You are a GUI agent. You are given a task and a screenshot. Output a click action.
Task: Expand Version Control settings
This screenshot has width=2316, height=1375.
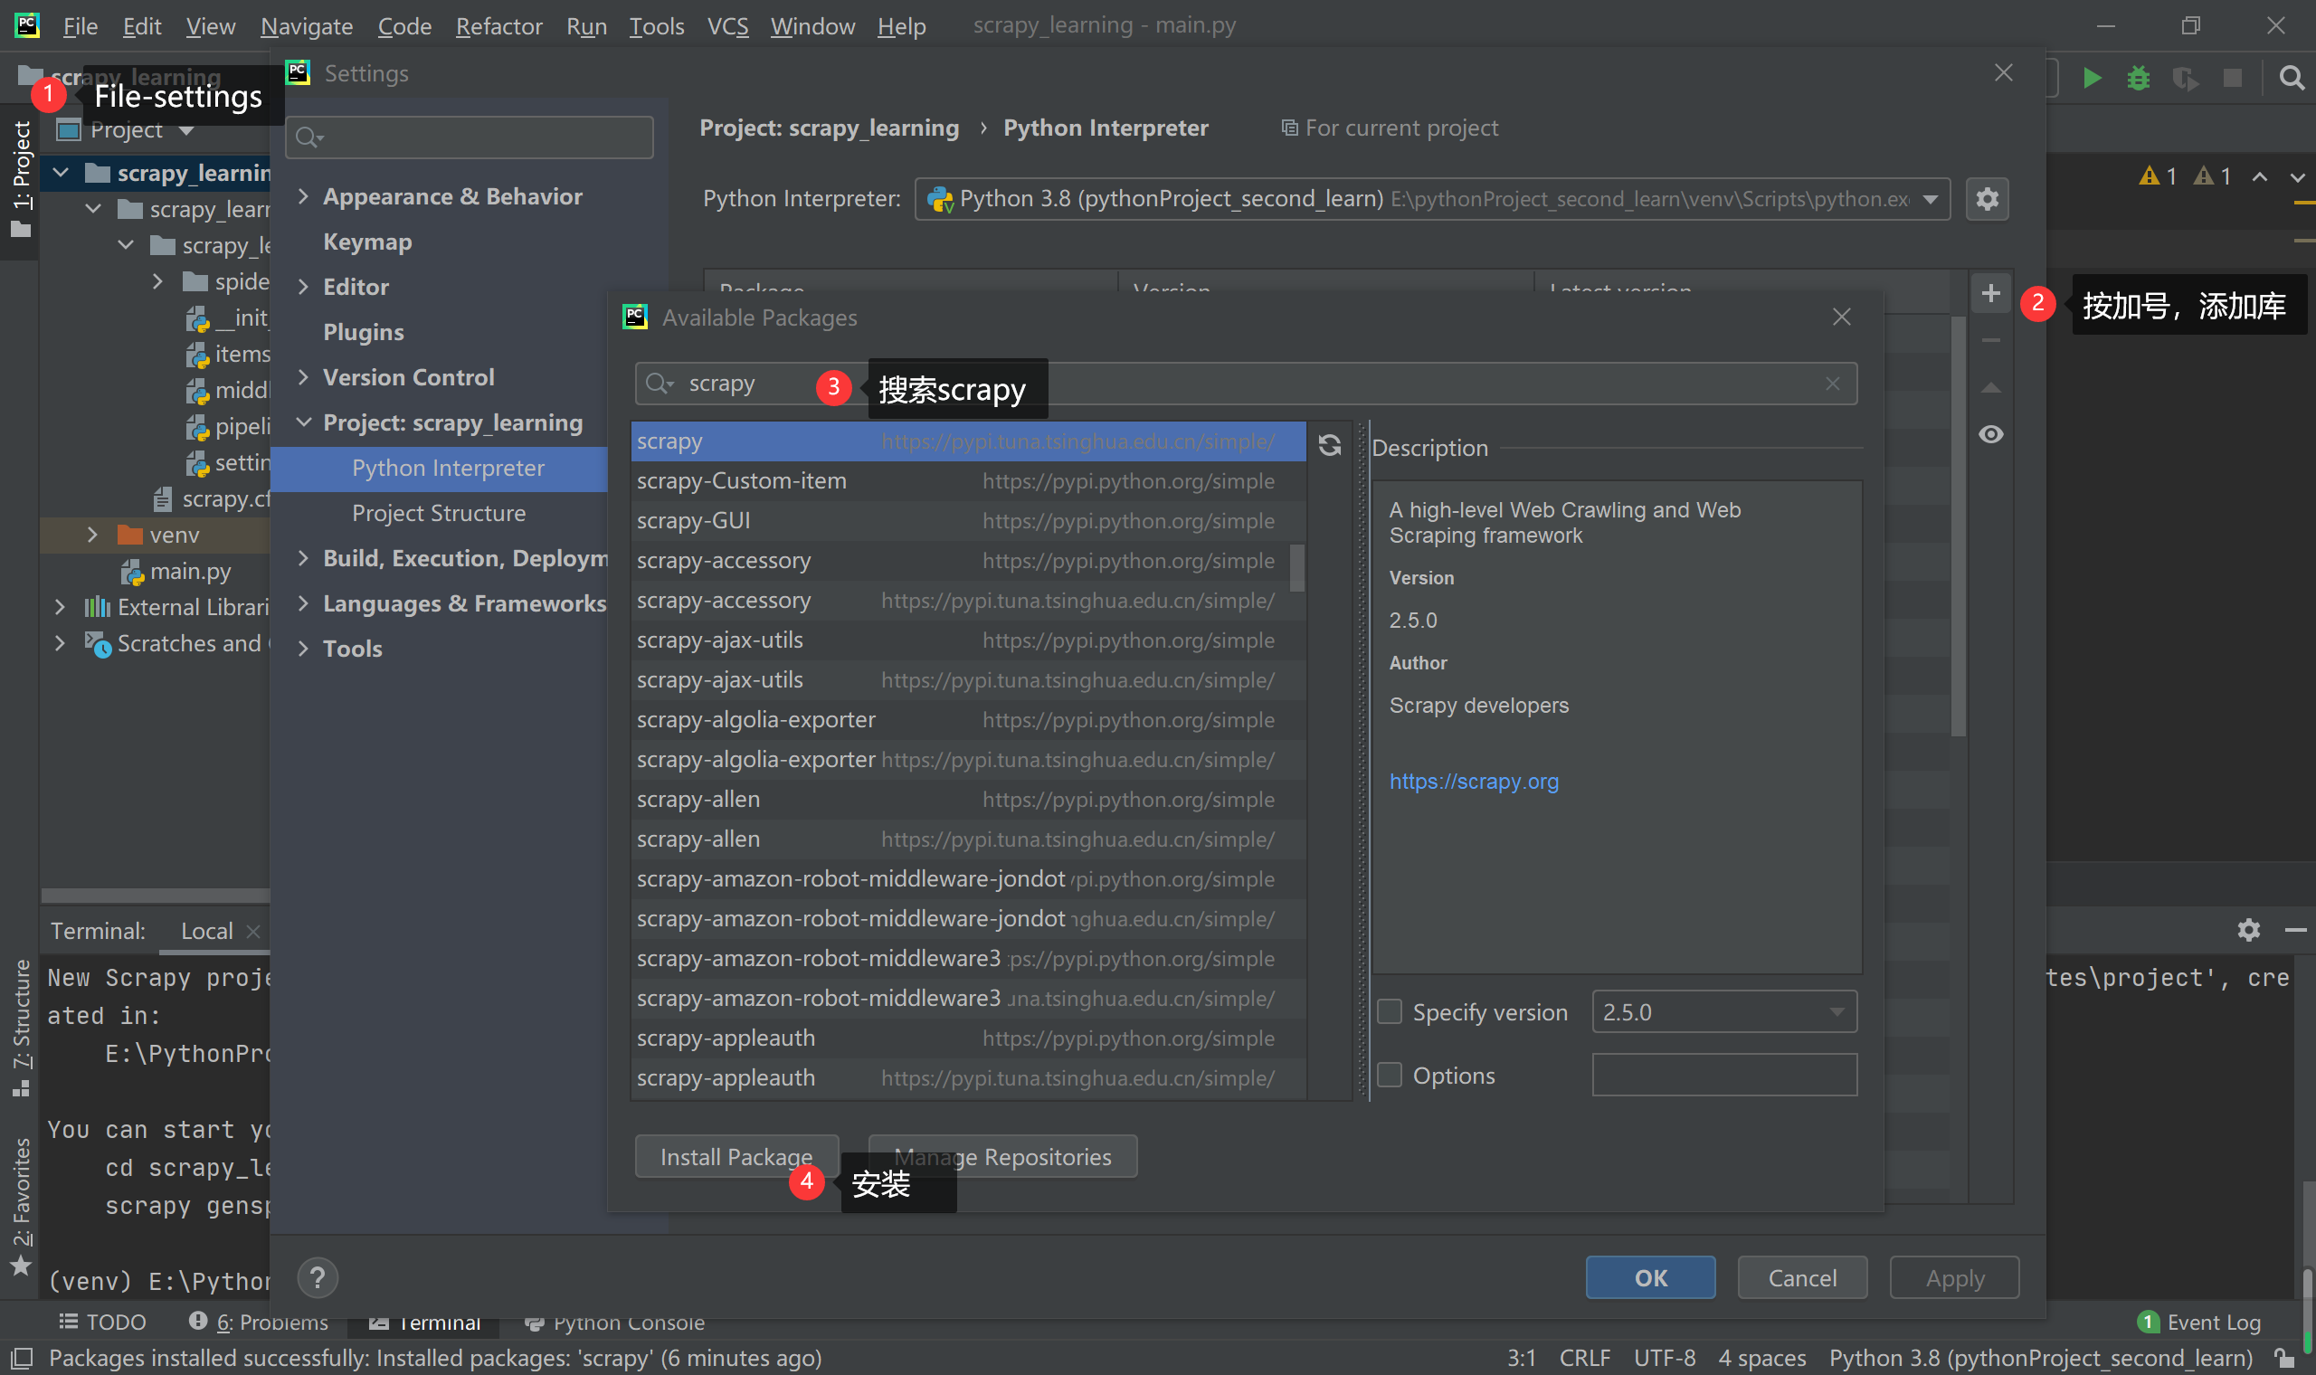coord(303,377)
